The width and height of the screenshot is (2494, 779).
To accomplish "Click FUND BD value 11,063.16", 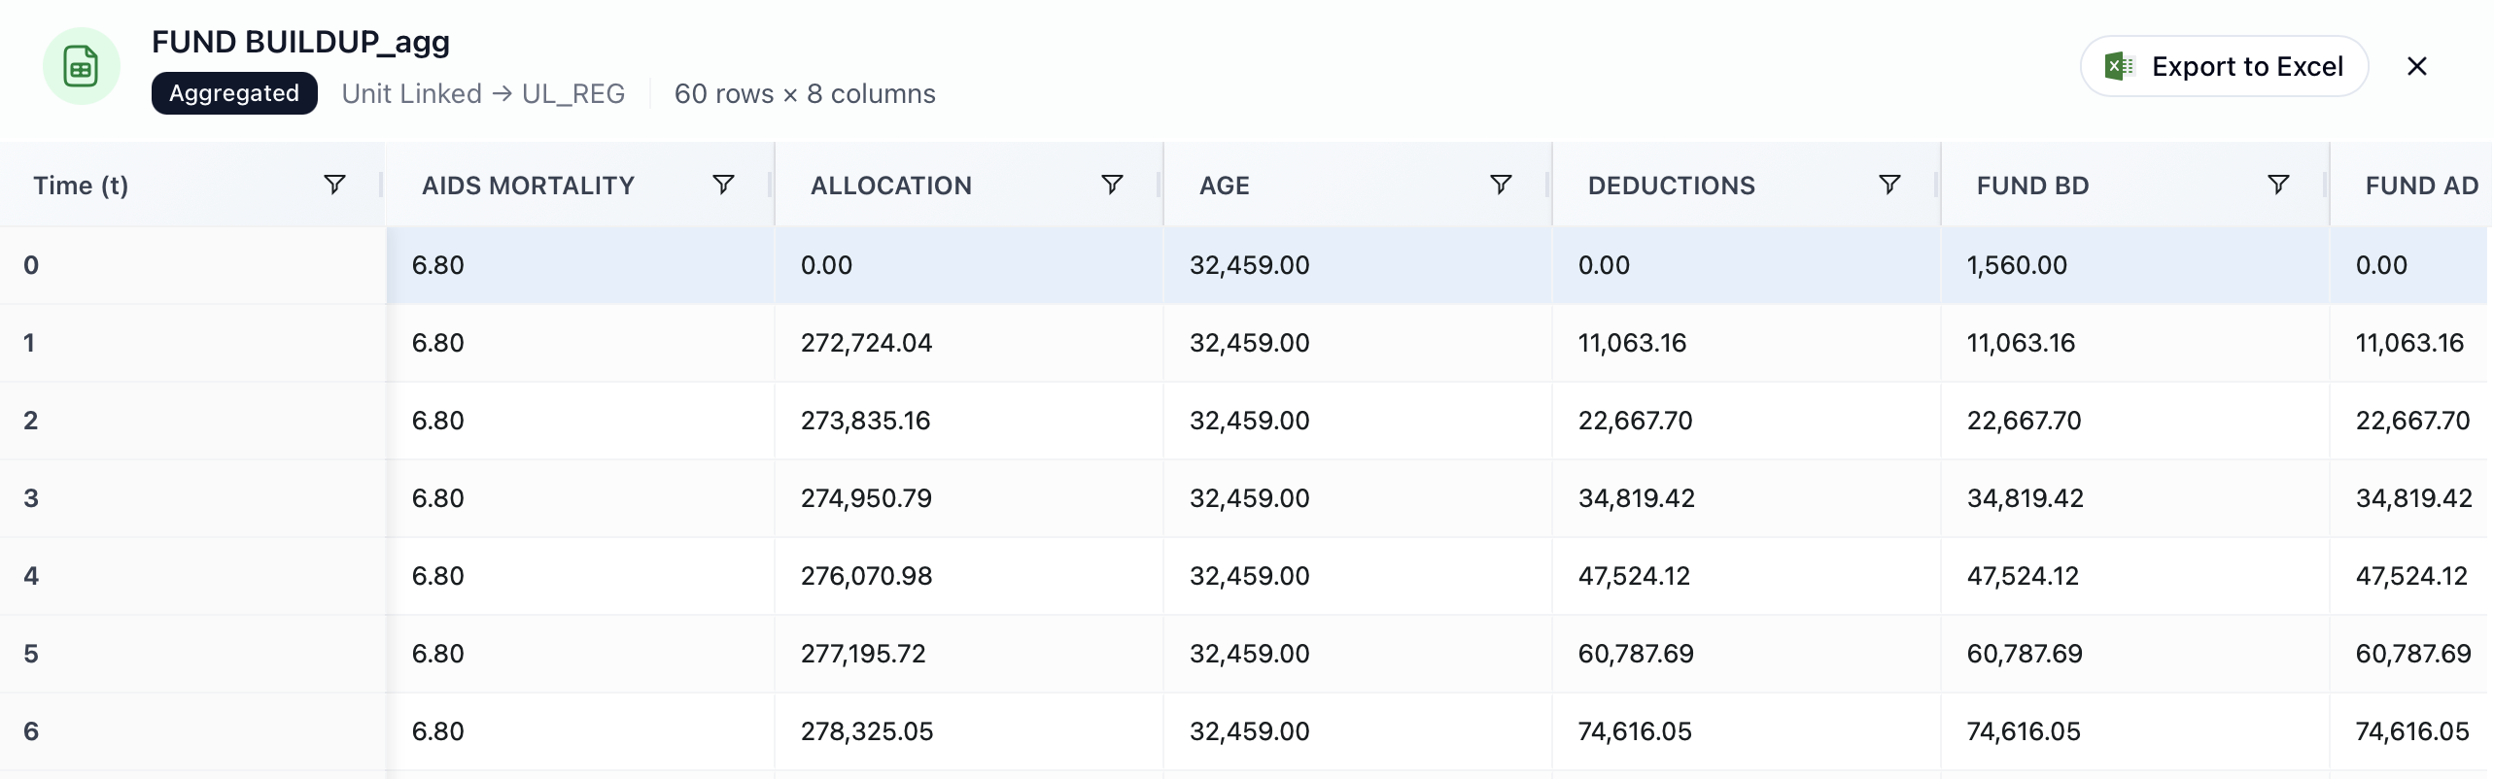I will 2021,343.
